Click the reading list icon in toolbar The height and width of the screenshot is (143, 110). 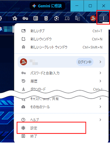pyautogui.click(x=36, y=18)
